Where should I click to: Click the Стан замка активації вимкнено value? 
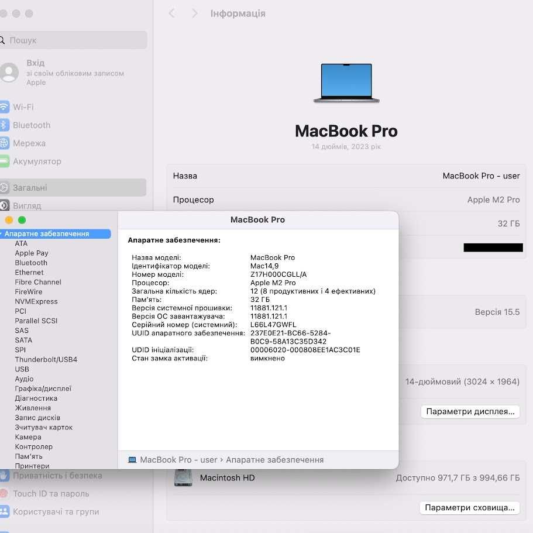coord(267,358)
